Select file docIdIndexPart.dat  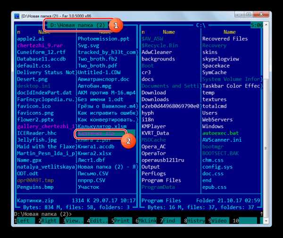tap(44, 93)
